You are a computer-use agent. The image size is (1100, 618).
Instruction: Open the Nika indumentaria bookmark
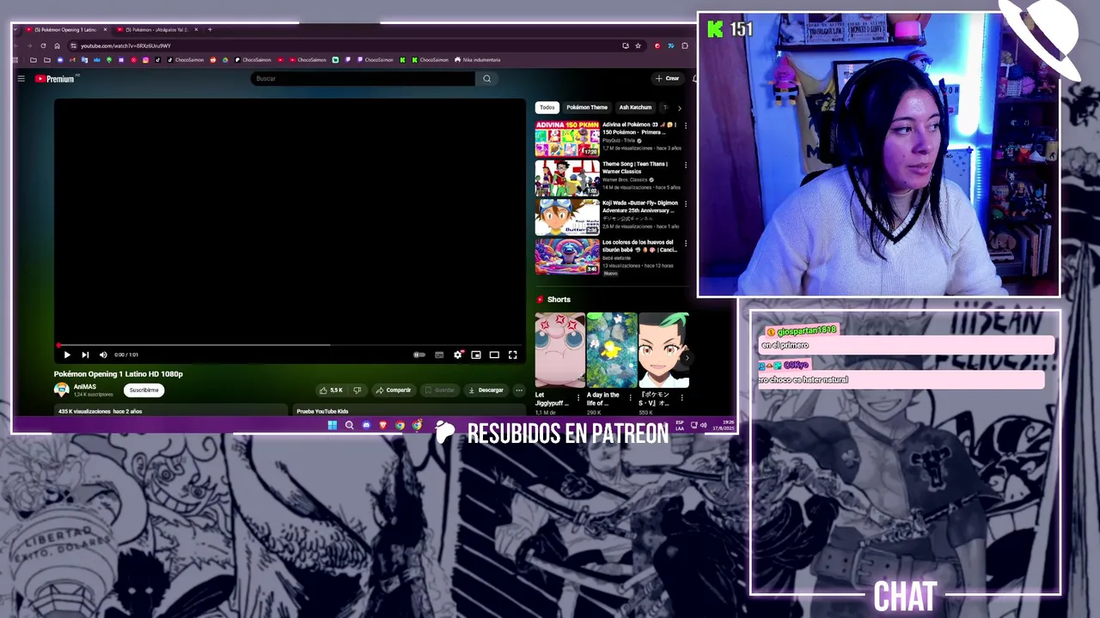pyautogui.click(x=477, y=60)
